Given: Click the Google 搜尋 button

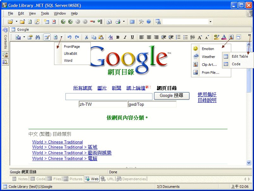Looking at the screenshot, I should point(171,96).
